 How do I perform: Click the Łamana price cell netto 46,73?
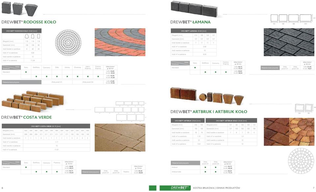click(238, 68)
